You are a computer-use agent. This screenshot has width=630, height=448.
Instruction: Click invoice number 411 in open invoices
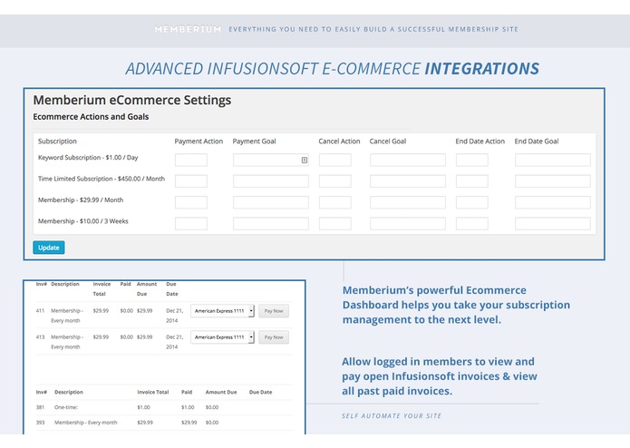(40, 310)
